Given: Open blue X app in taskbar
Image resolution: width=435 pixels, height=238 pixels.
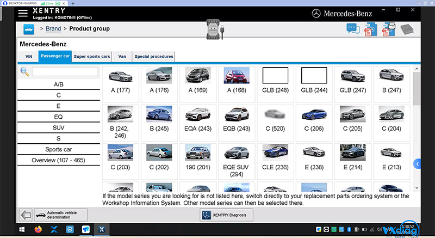Looking at the screenshot, I should tap(54, 229).
